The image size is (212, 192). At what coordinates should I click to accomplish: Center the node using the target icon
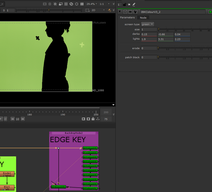(x=126, y=11)
